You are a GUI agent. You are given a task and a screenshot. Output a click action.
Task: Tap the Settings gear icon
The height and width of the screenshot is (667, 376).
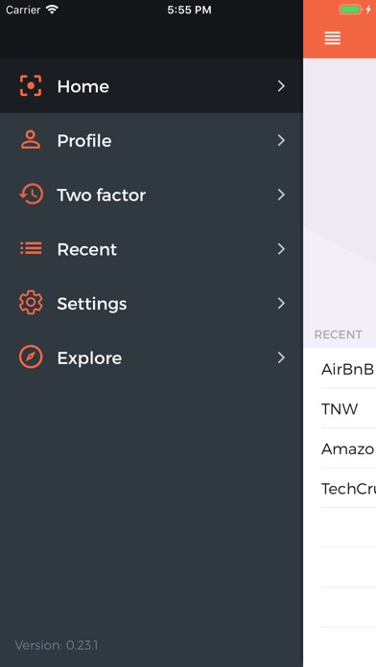click(x=31, y=303)
